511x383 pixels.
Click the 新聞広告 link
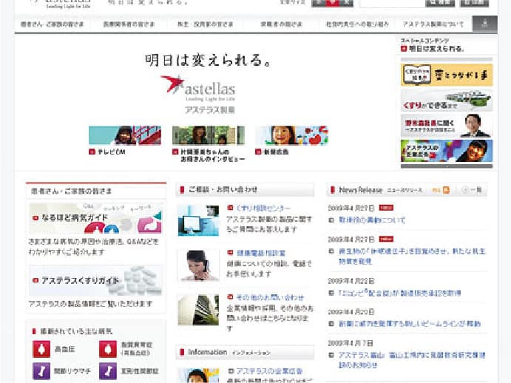click(276, 152)
